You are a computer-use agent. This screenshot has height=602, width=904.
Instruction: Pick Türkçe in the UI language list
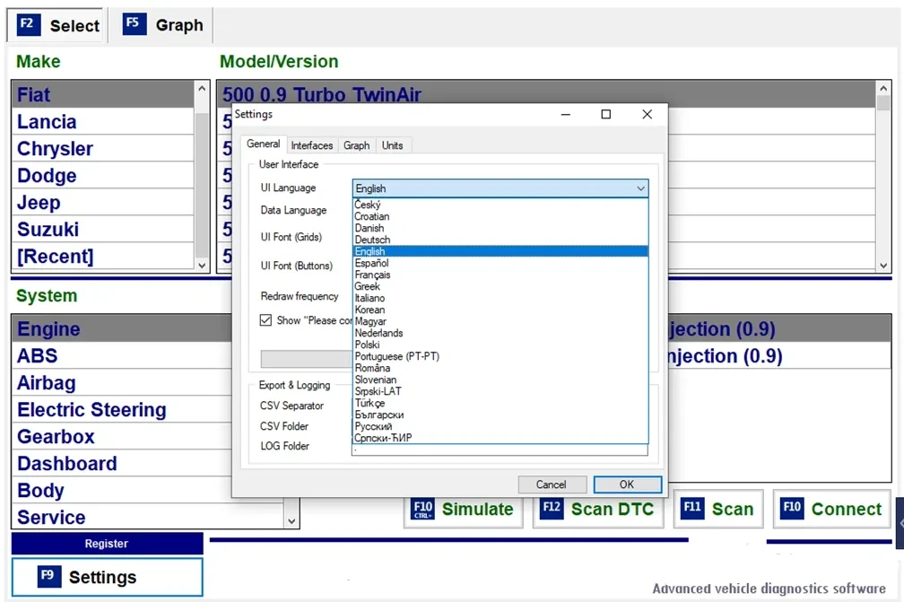(500, 403)
